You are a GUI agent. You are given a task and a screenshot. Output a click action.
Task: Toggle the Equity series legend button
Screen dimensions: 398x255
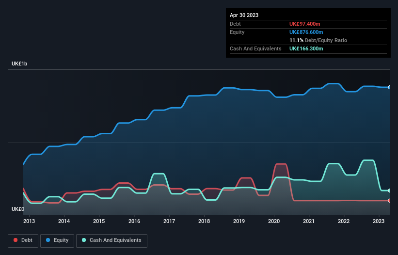[x=57, y=240]
